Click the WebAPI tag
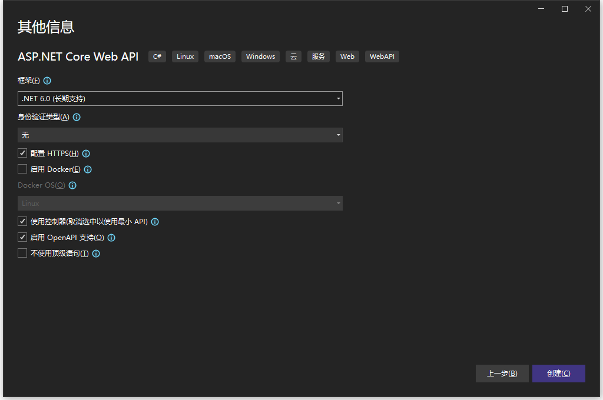This screenshot has height=400, width=603. coord(382,56)
